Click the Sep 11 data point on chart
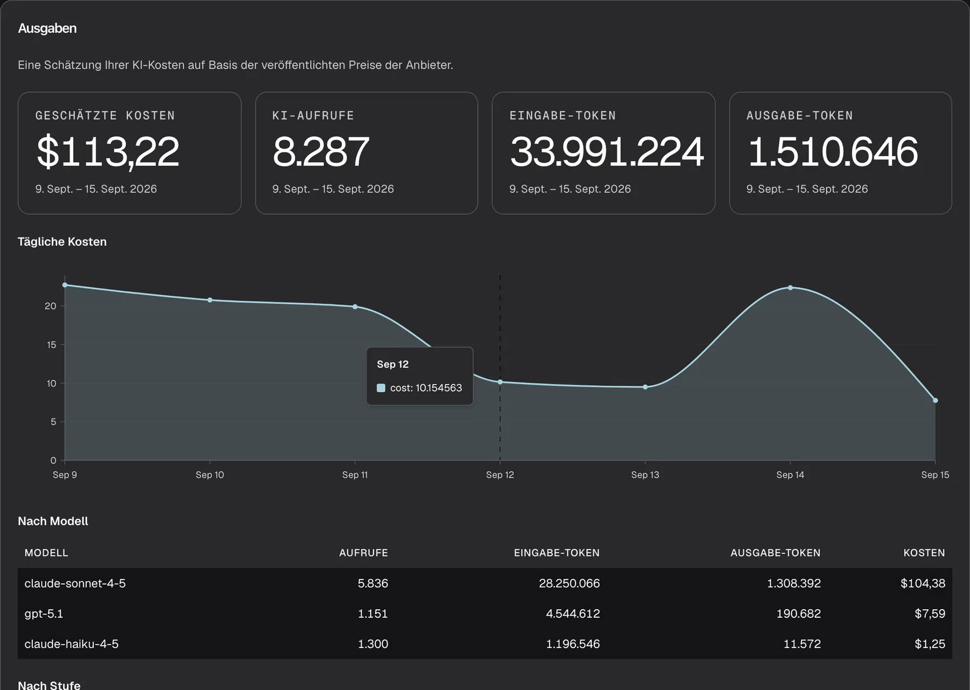Image resolution: width=970 pixels, height=690 pixels. tap(355, 307)
